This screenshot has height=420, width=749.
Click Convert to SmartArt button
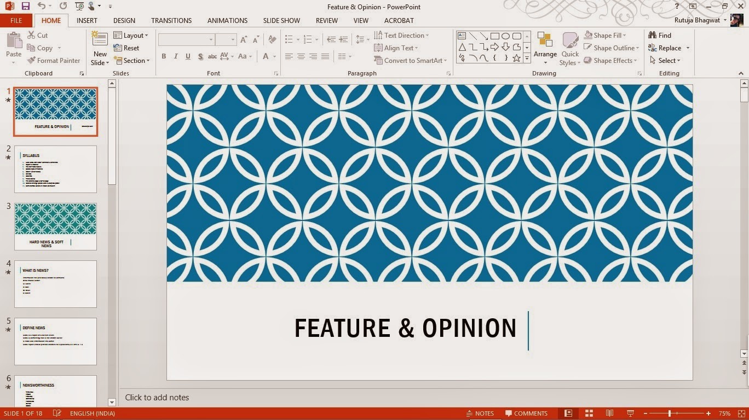point(411,60)
